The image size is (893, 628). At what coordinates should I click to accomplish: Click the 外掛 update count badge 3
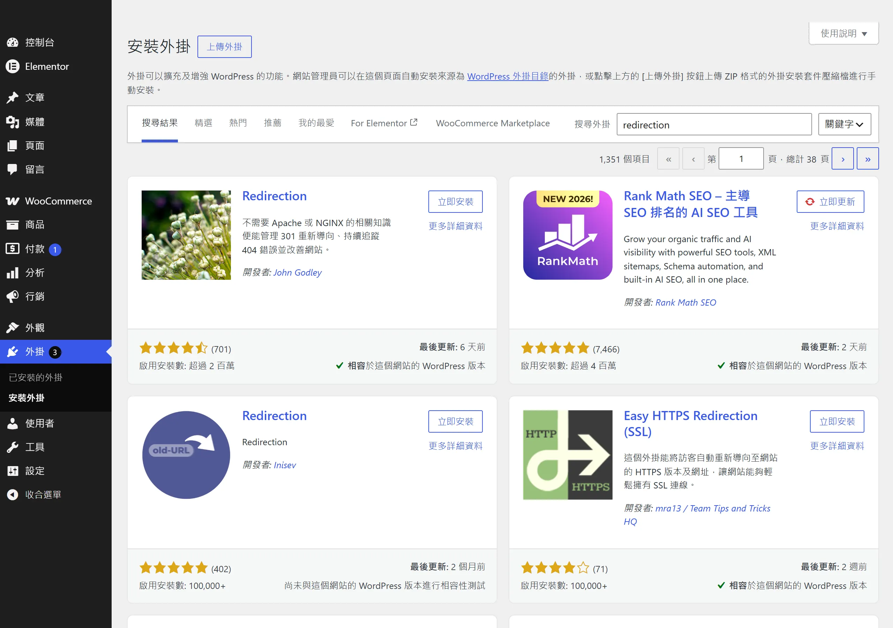(55, 352)
